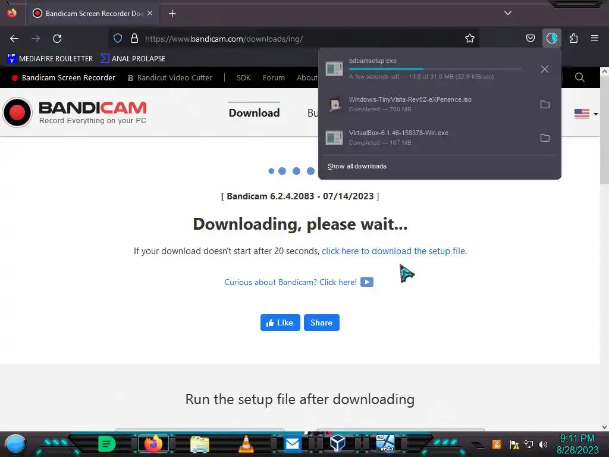Open the orange Java tray icon
The width and height of the screenshot is (609, 457).
pos(497,444)
